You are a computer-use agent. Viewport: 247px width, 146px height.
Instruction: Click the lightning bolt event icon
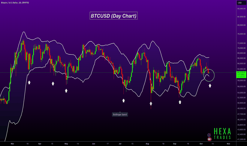pos(209,135)
